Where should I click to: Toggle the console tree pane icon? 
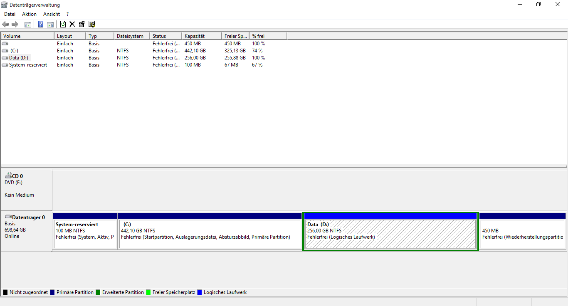coord(28,24)
